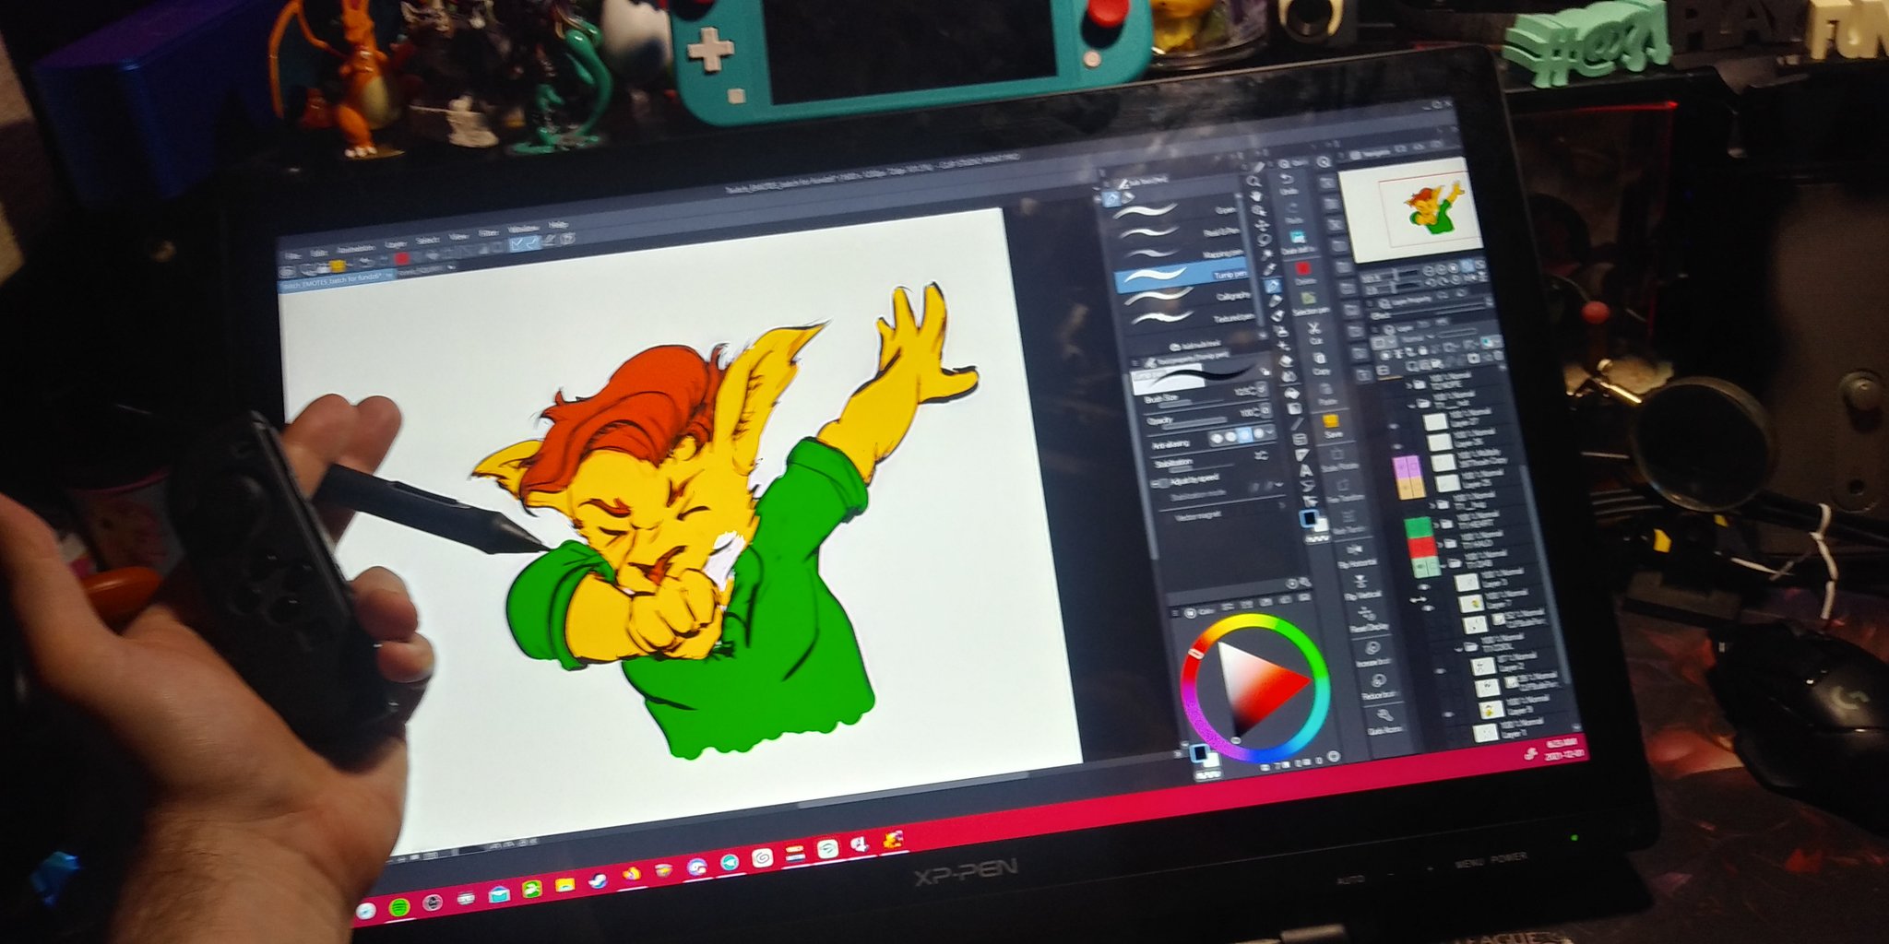Screen dimensions: 1889x944
Task: Click the Navigator canvas preview thumbnail
Action: point(1409,208)
